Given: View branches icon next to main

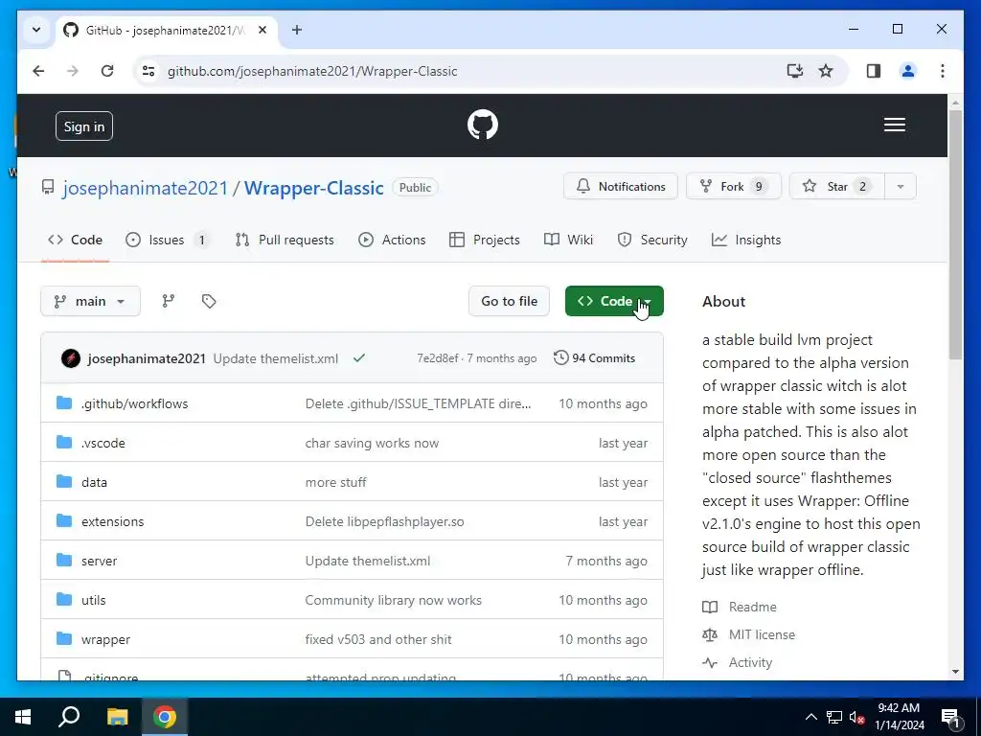Looking at the screenshot, I should (169, 301).
